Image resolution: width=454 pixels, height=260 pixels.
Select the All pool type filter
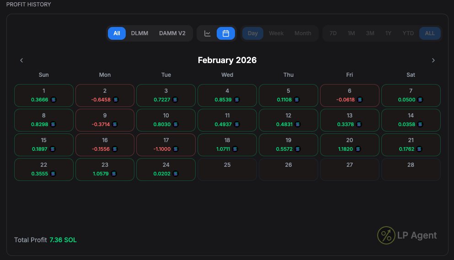(117, 33)
